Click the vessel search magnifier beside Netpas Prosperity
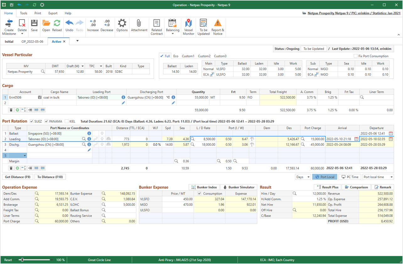This screenshot has height=264, width=403. (43, 72)
